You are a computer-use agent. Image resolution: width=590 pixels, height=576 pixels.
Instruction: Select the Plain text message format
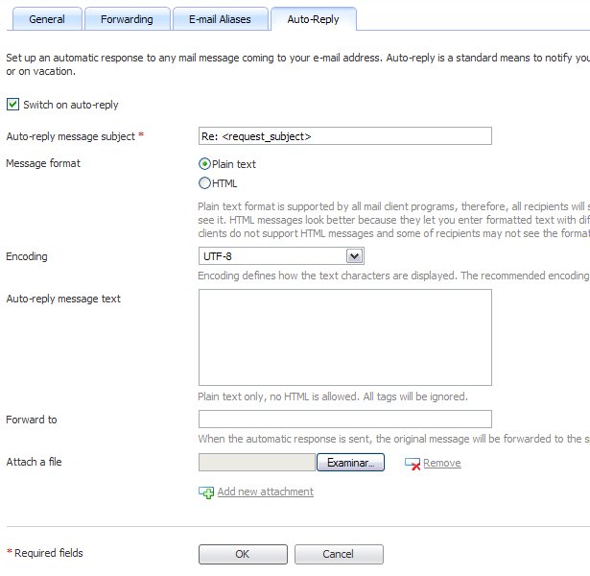[x=204, y=164]
